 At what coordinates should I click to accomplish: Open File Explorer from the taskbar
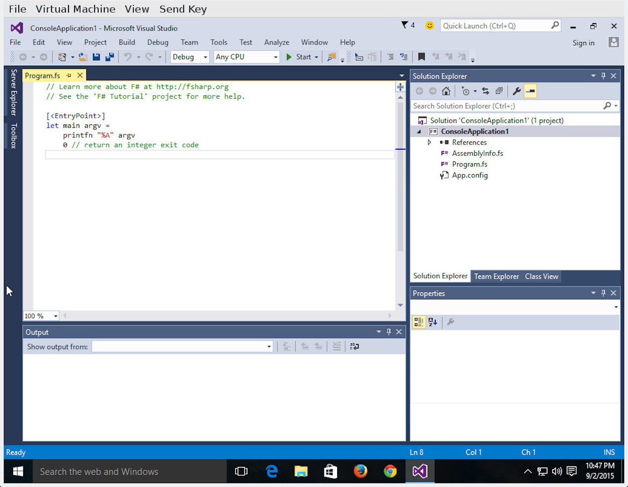coord(301,471)
